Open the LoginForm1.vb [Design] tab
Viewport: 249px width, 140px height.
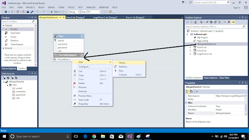105,17
